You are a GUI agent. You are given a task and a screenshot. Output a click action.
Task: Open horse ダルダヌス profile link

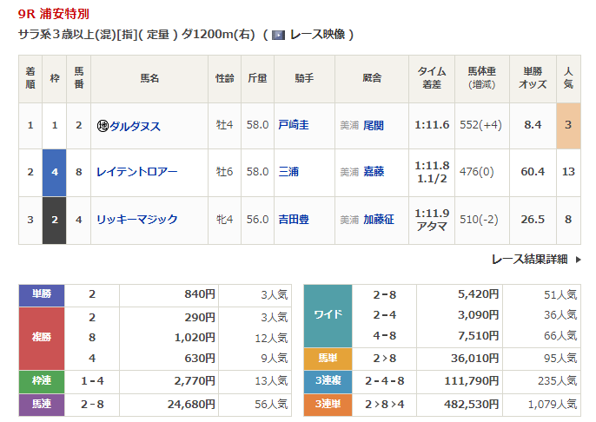click(x=134, y=126)
